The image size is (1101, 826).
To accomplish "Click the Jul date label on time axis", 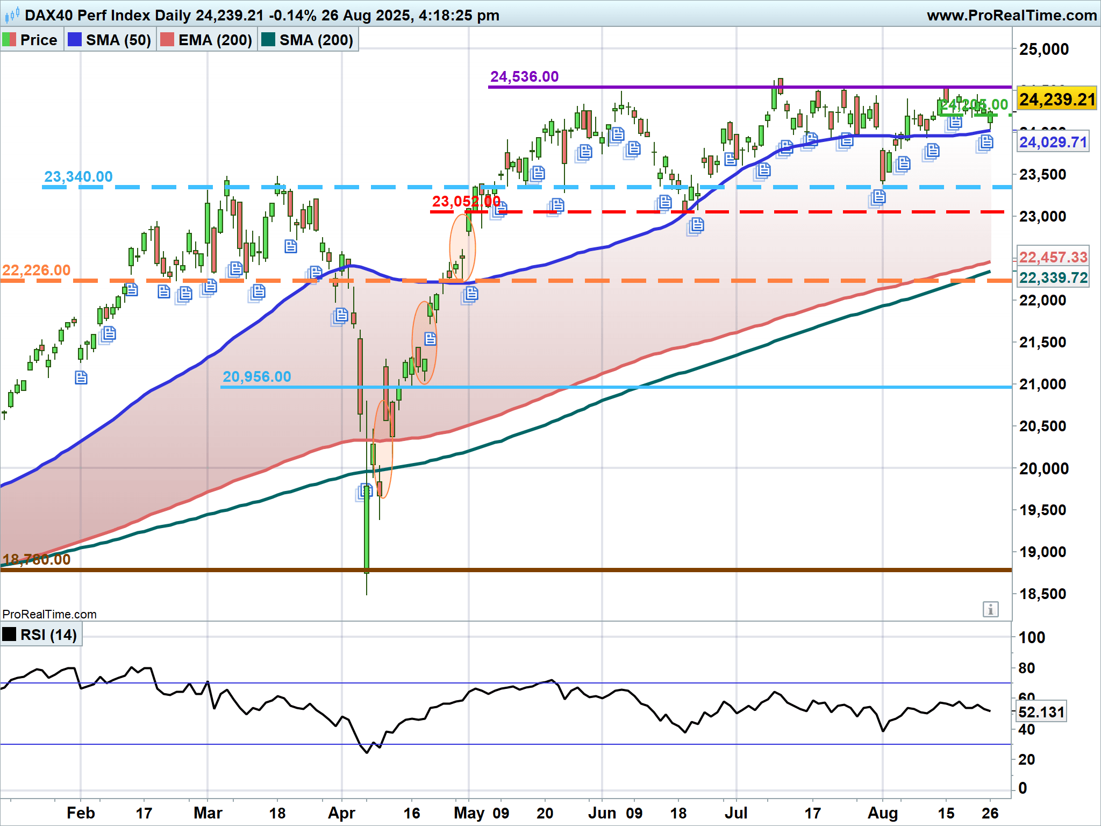I will tap(736, 813).
